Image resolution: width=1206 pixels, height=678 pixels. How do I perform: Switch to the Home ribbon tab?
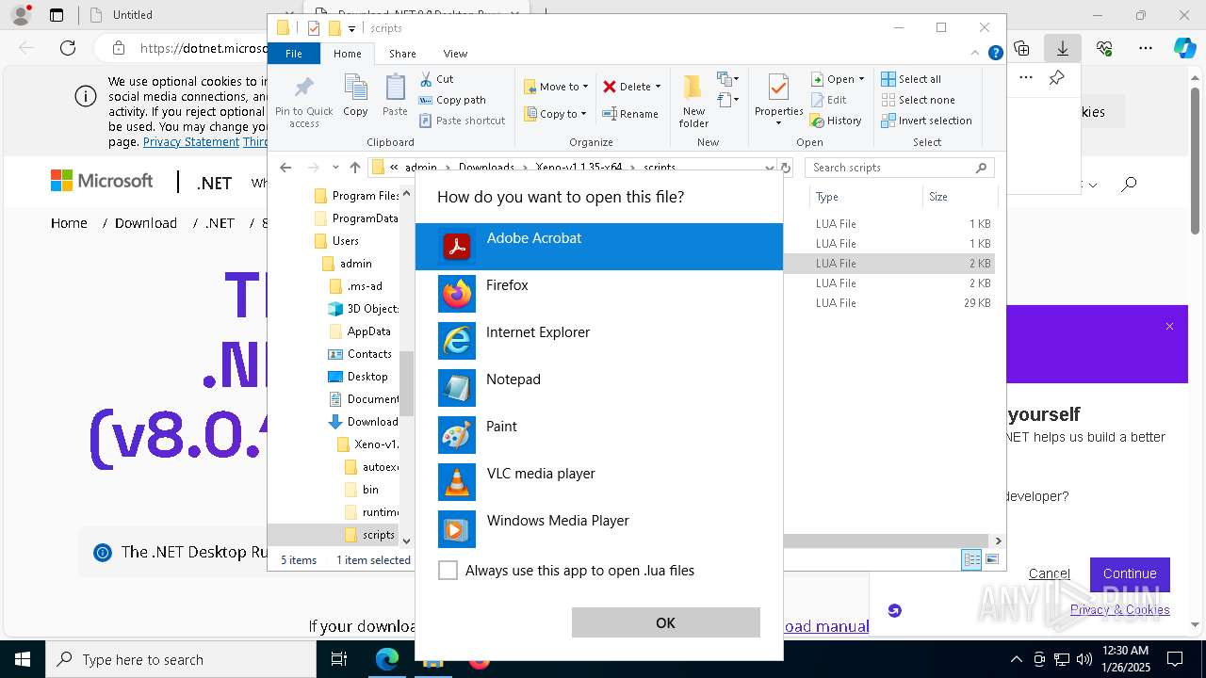pyautogui.click(x=347, y=54)
